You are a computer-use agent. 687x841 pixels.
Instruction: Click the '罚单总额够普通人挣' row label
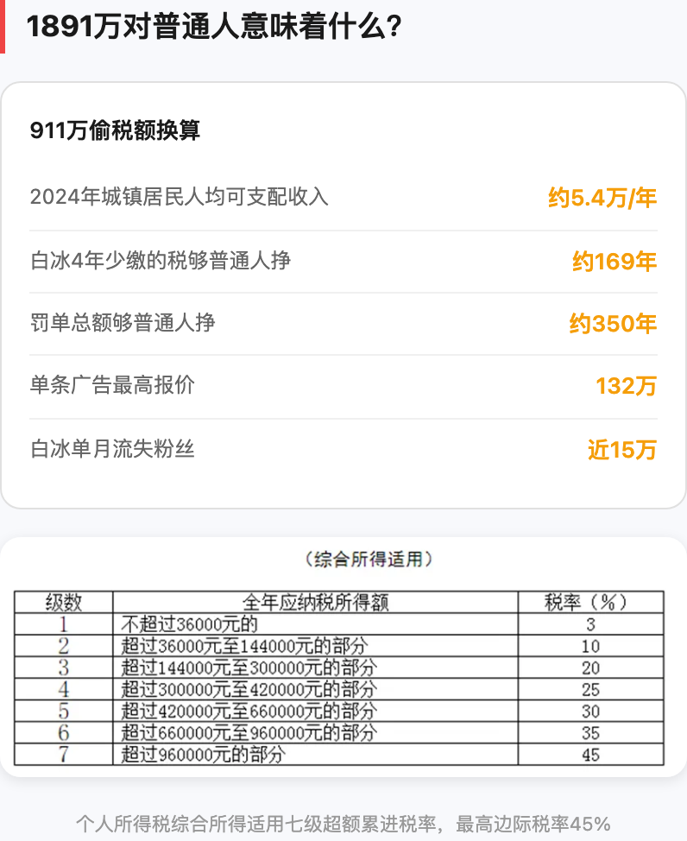click(x=123, y=324)
